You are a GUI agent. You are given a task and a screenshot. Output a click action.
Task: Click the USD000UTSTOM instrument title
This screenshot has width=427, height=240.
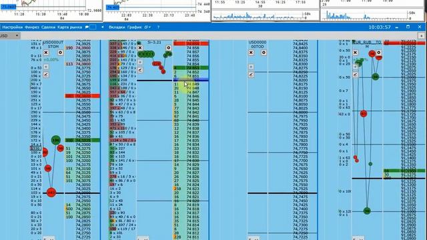click(x=53, y=45)
